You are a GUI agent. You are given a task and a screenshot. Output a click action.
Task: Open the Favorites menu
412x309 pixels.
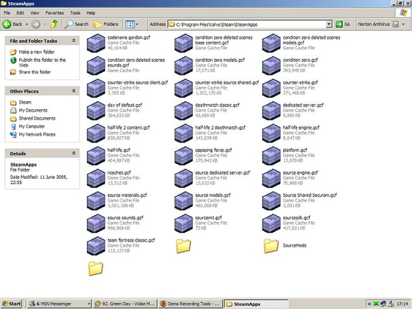(x=55, y=12)
